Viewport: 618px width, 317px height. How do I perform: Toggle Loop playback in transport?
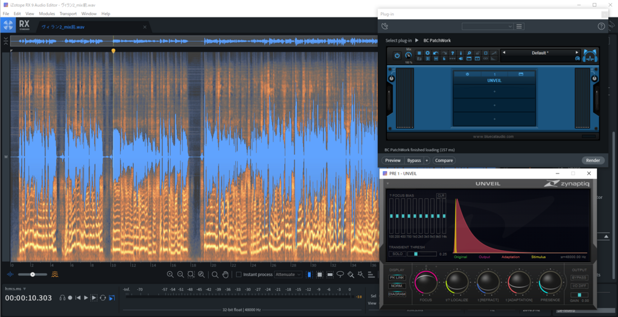103,298
